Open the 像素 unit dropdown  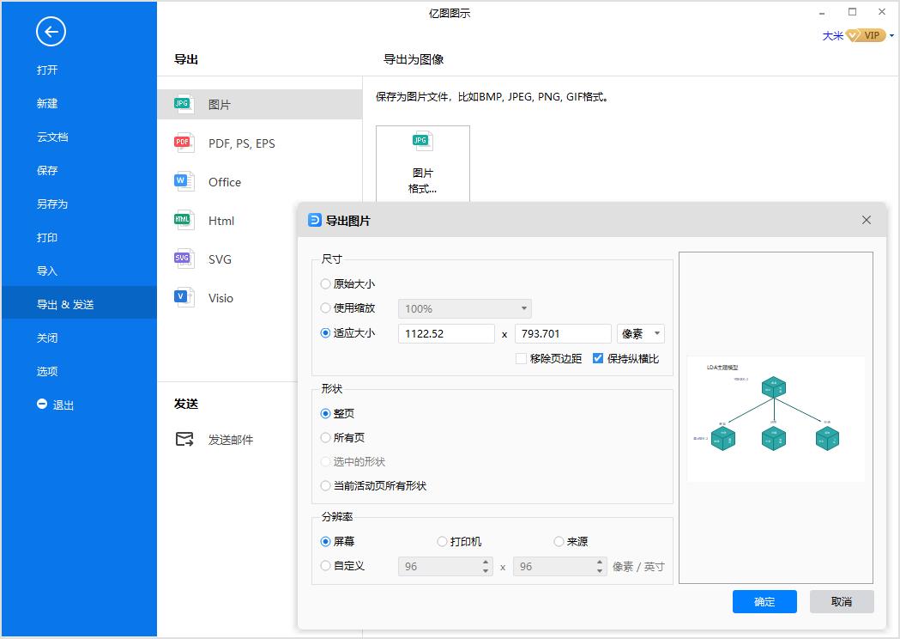pyautogui.click(x=640, y=333)
